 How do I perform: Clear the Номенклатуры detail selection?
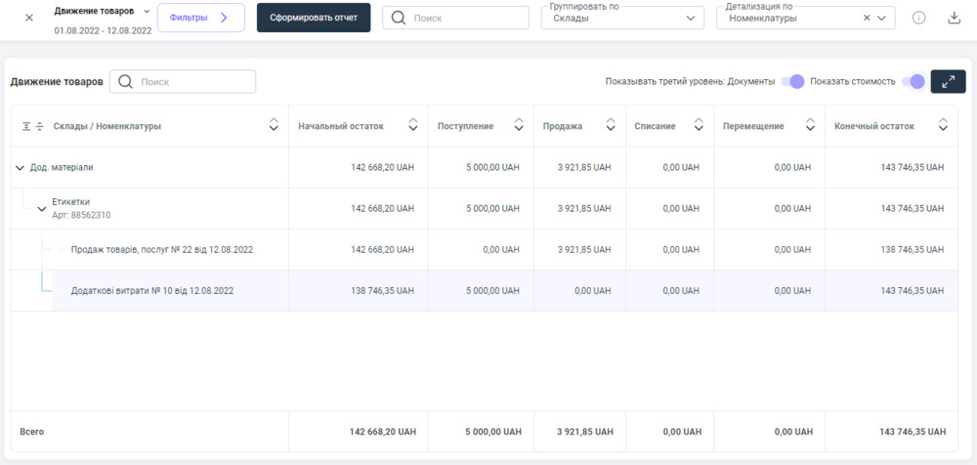(x=867, y=18)
